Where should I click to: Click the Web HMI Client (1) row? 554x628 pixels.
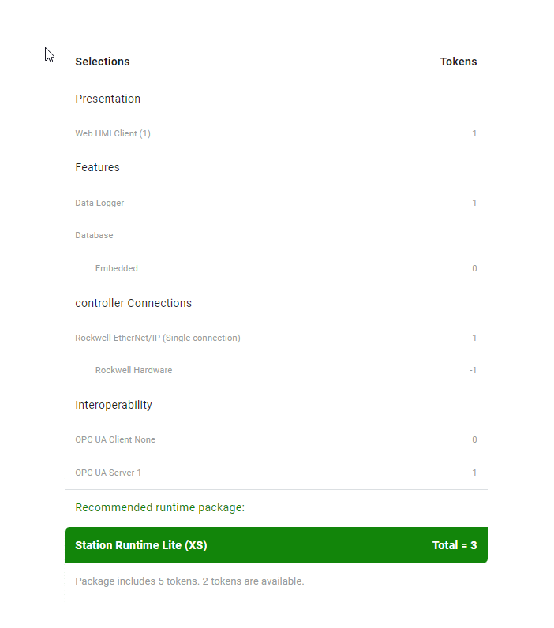[x=113, y=133]
